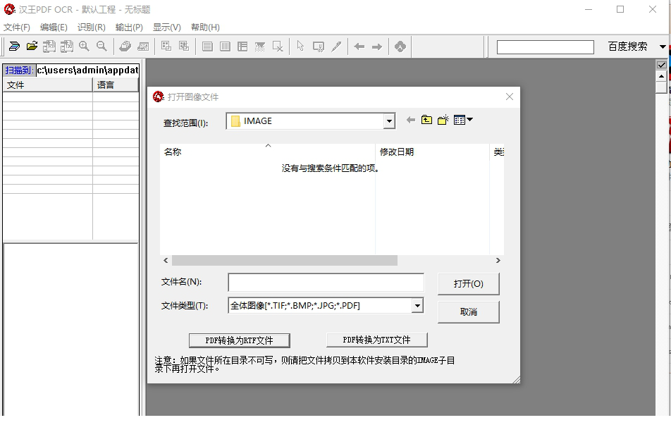The height and width of the screenshot is (432, 671).
Task: Expand the 文件类型 file type dropdown
Action: pos(417,305)
